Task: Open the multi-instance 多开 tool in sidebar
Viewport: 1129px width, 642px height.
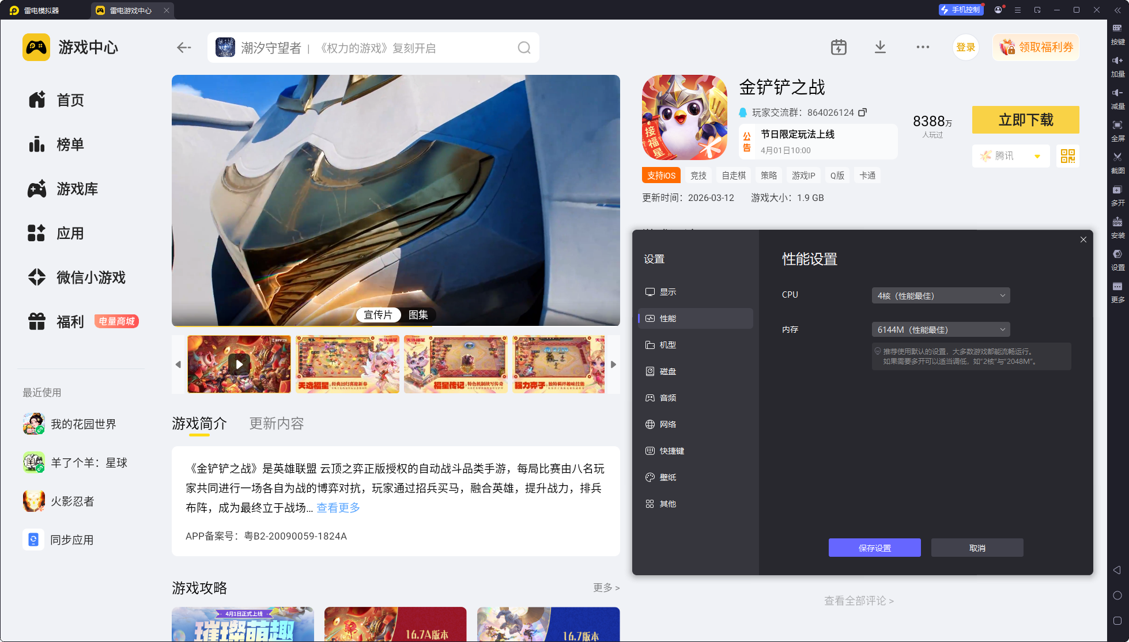Action: (x=1117, y=195)
